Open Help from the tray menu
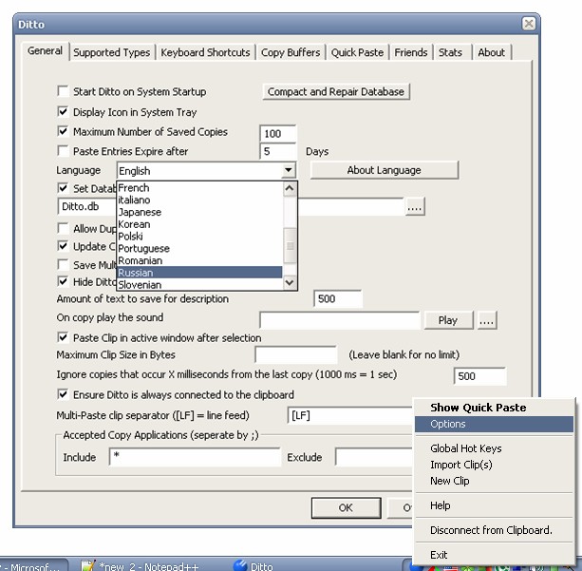Screen dimensions: 582x571 click(x=494, y=505)
